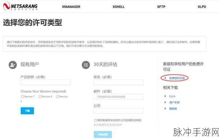
Task: Click the existing user (现有用户) person icon
Action: pos(13,65)
